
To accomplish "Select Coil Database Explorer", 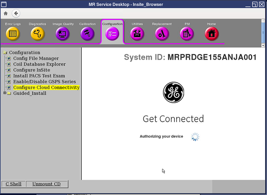I will coord(39,64).
